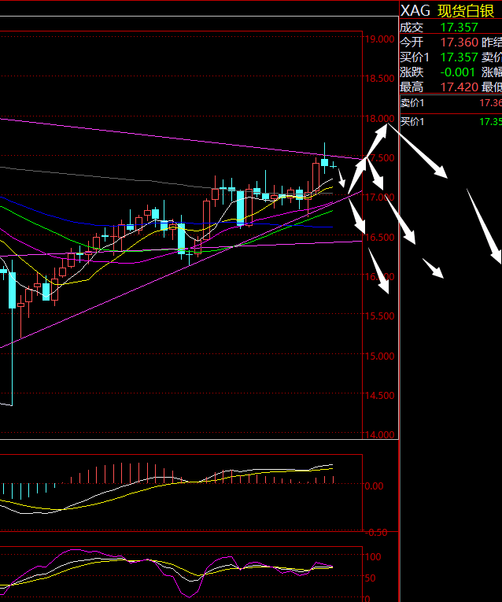Select the 17.420 high price value
Viewport: 502px width, 602px height.
[459, 87]
